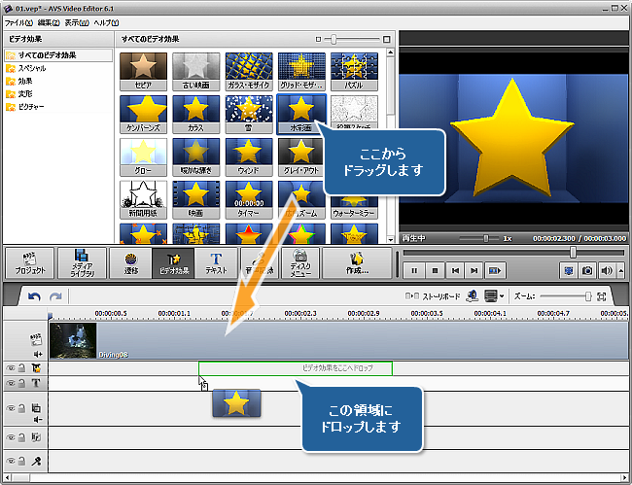Open the 遷移 transitions panel
The width and height of the screenshot is (632, 485).
click(x=130, y=263)
